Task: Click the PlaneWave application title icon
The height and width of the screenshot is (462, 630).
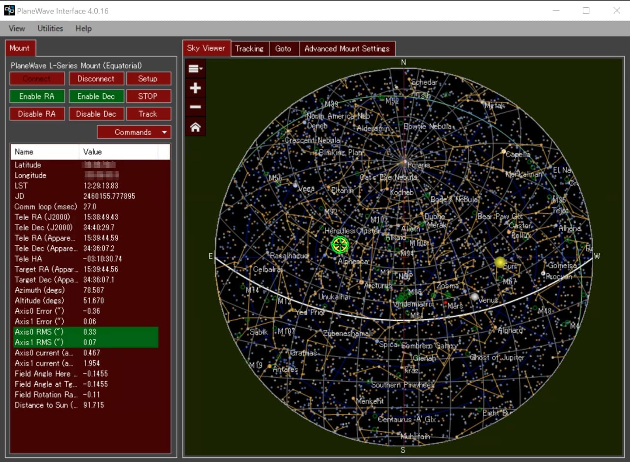Action: click(x=9, y=10)
